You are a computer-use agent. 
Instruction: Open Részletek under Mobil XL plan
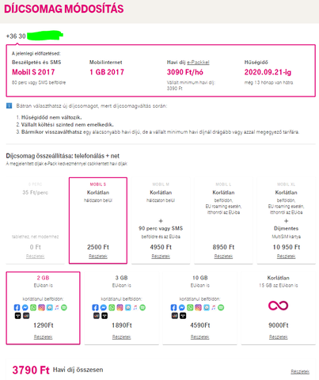pyautogui.click(x=287, y=256)
